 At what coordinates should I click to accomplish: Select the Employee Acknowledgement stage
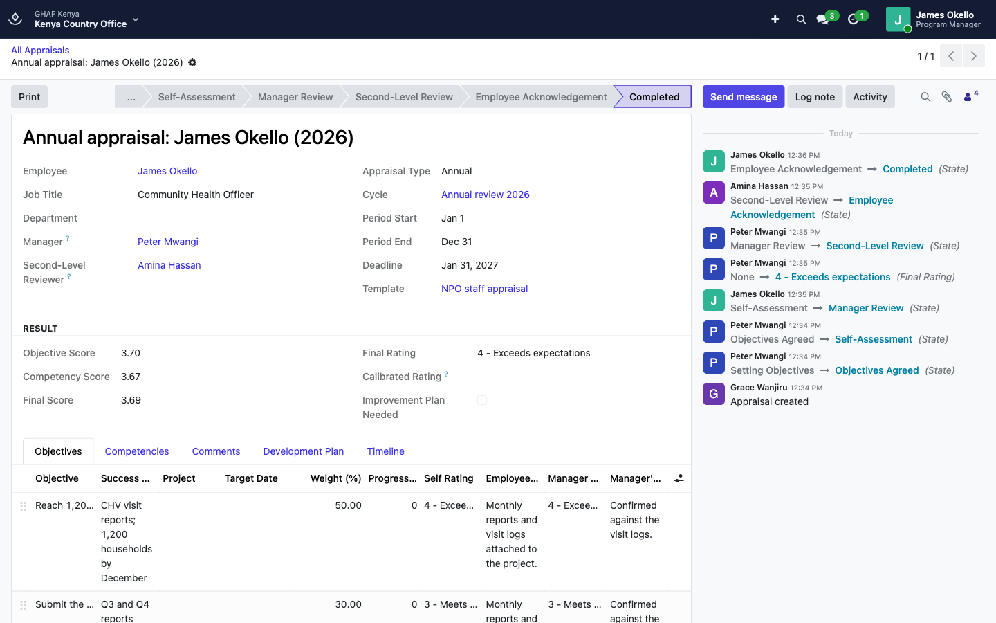541,97
